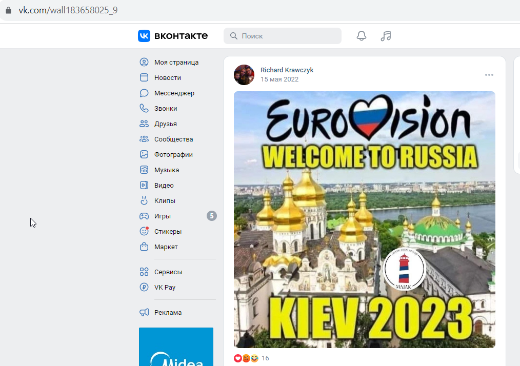
Task: Open the Eurovision post image
Action: pyautogui.click(x=365, y=219)
